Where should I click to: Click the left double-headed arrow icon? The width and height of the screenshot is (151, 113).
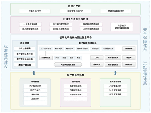(x=34, y=73)
